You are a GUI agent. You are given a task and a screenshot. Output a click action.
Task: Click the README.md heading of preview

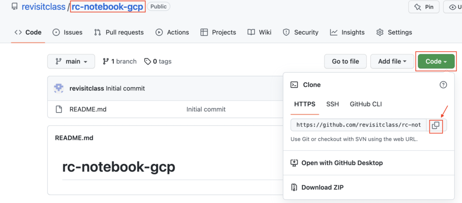[x=74, y=138]
